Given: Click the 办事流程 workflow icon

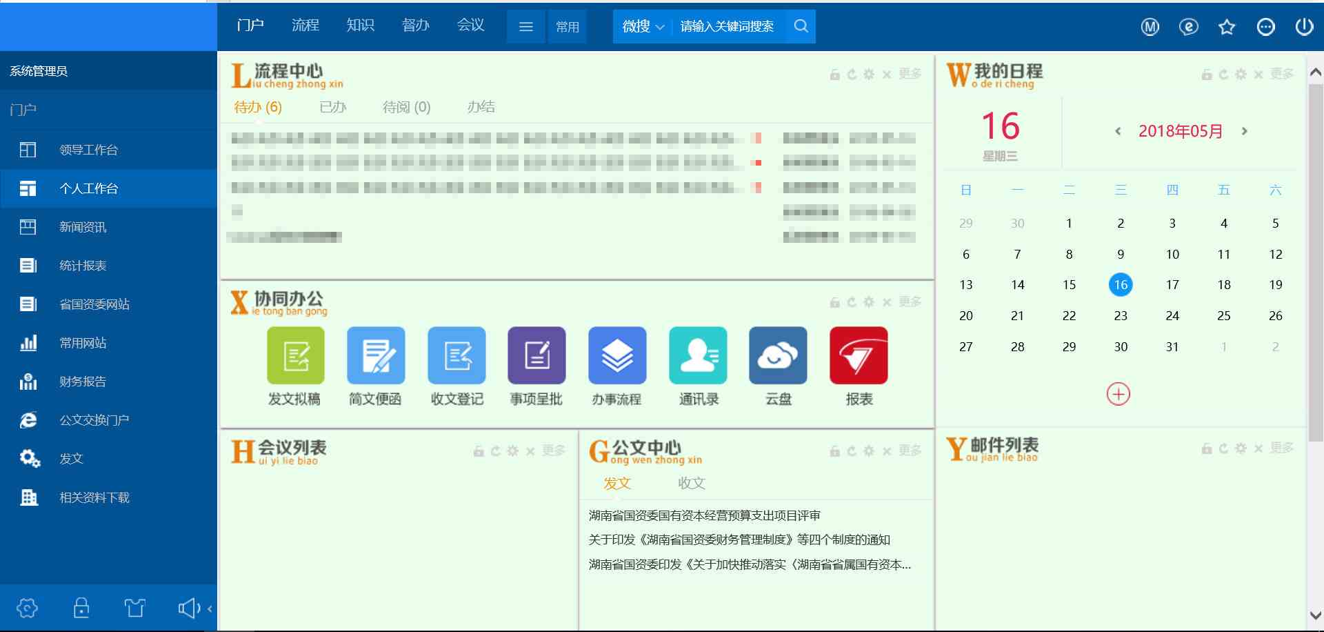Looking at the screenshot, I should click(617, 355).
